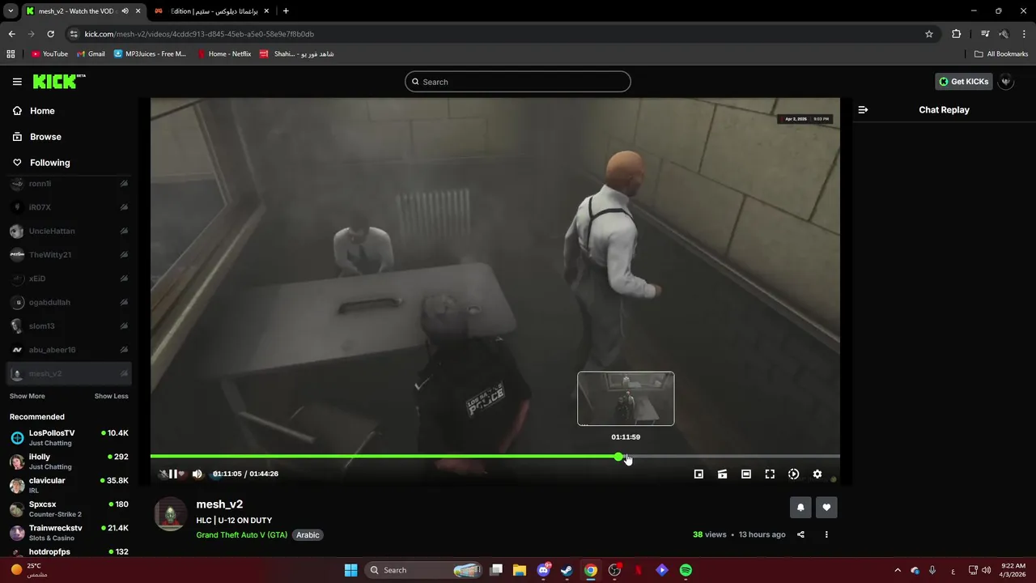
Task: Open recommended channel clavicular
Action: [69, 485]
